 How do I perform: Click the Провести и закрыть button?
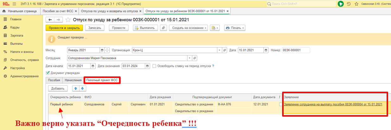click(64, 28)
